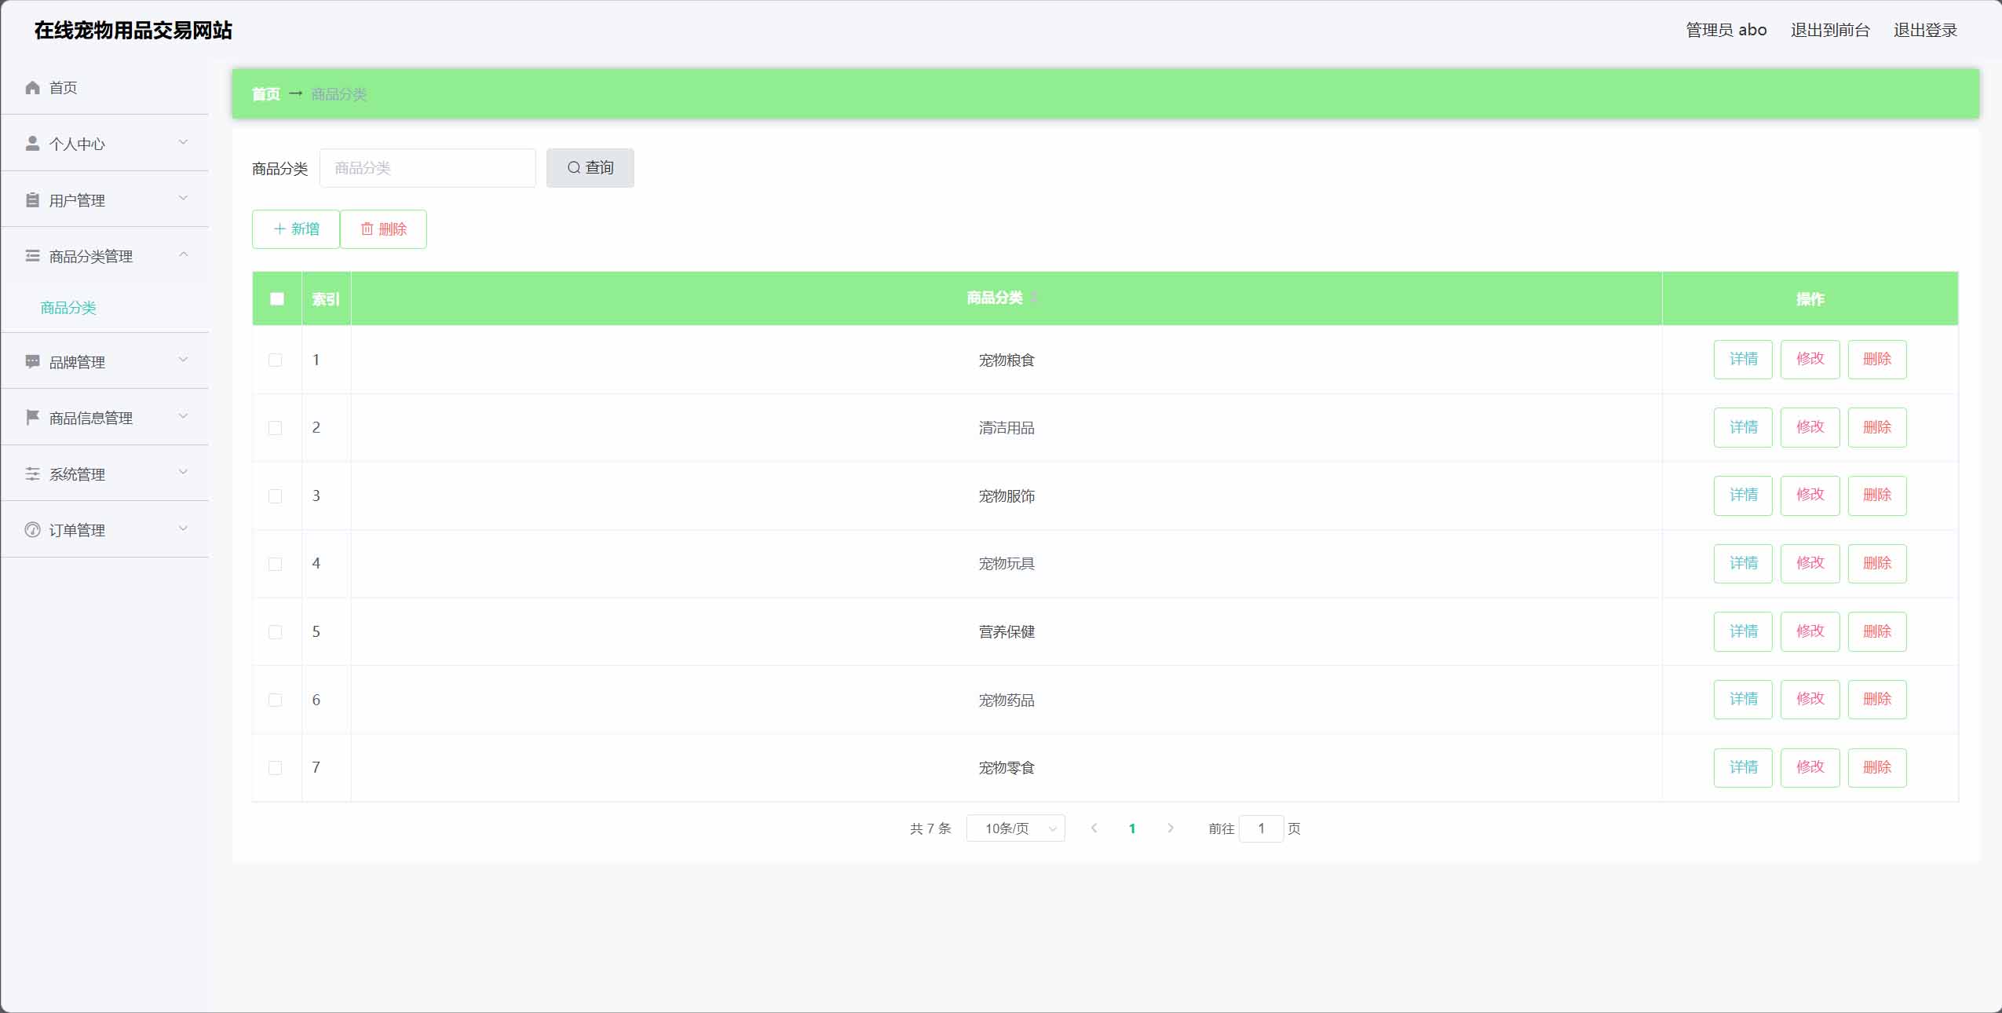Click 退出登录 in the header
This screenshot has height=1013, width=2002.
pyautogui.click(x=1925, y=30)
